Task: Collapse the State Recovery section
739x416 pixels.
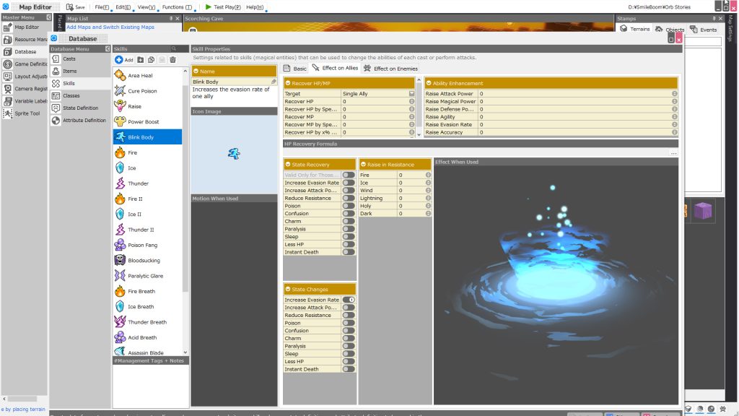Action: (x=287, y=165)
